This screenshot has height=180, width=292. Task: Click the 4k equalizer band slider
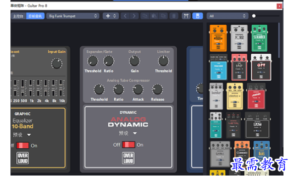(x=46, y=88)
